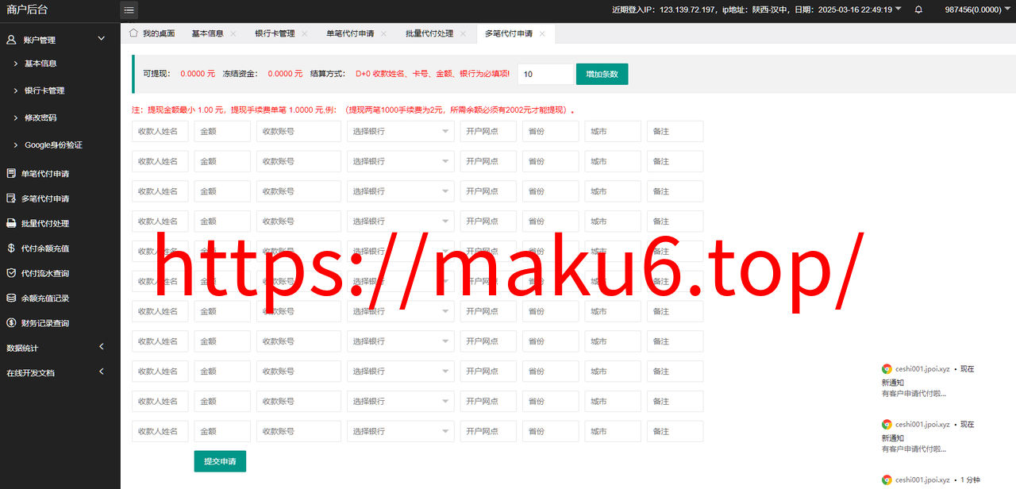Image resolution: width=1016 pixels, height=489 pixels.
Task: Focus first-row 开户网点 field
Action: click(488, 131)
